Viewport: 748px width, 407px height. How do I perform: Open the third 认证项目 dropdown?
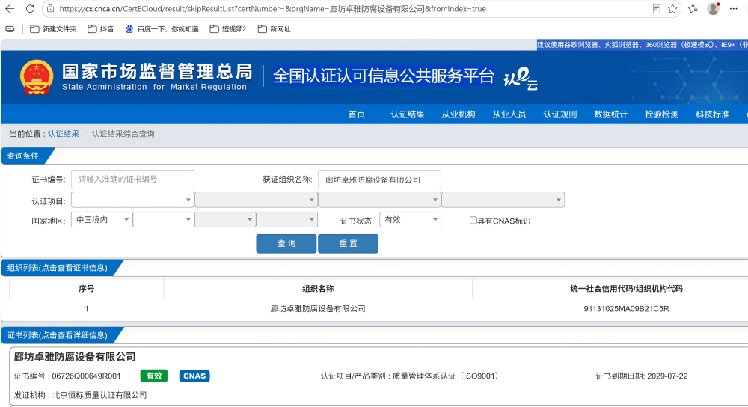pyautogui.click(x=379, y=200)
